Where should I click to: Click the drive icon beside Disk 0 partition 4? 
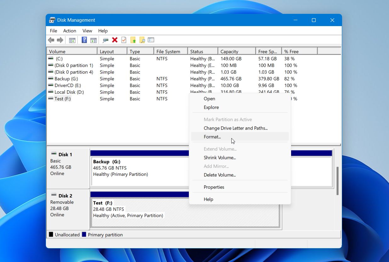click(51, 72)
